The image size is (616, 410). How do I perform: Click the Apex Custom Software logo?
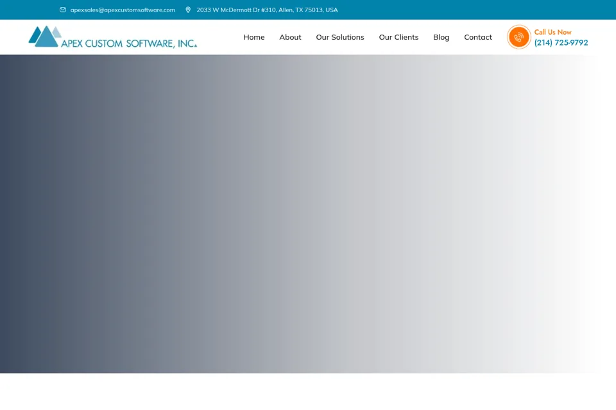113,37
